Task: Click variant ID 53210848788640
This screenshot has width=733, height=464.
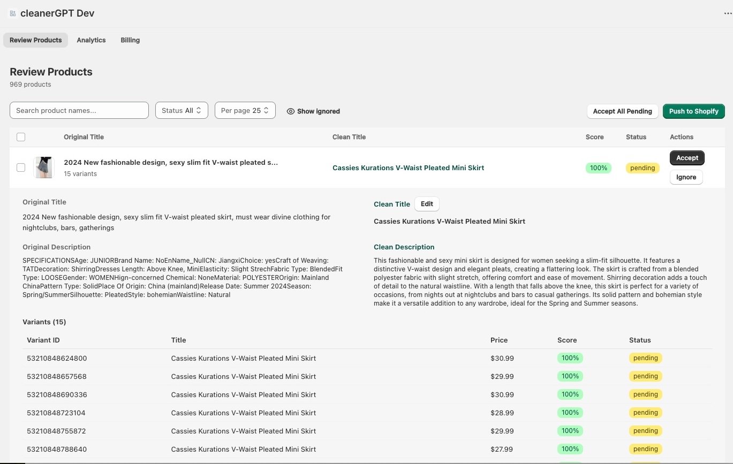Action: 57,450
